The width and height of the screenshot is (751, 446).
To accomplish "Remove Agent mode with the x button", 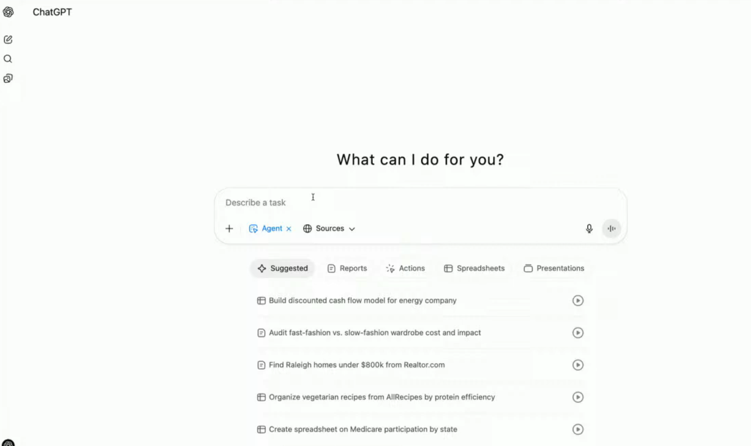I will tap(289, 229).
